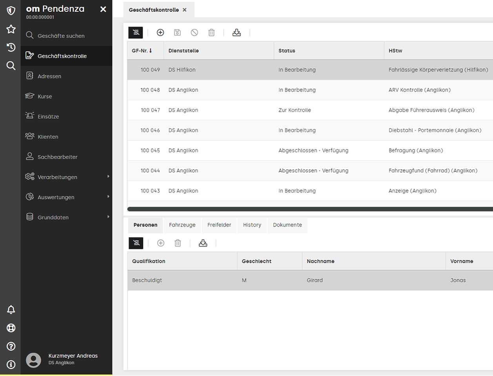Open favorites via the star icon
Screen dimensions: 493x376
11,29
